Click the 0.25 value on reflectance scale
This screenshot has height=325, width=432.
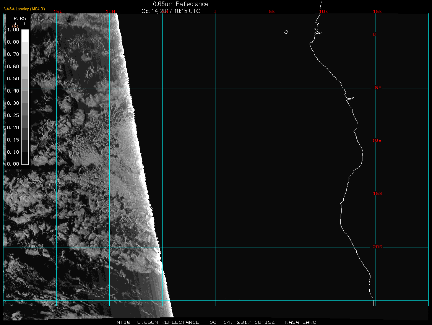pyautogui.click(x=13, y=115)
